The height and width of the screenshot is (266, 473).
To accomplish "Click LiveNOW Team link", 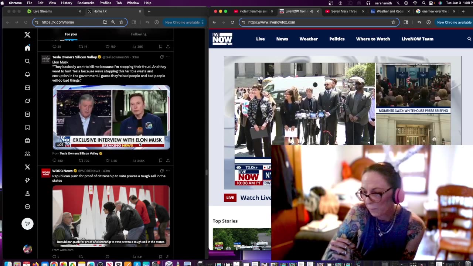I will pos(418,39).
